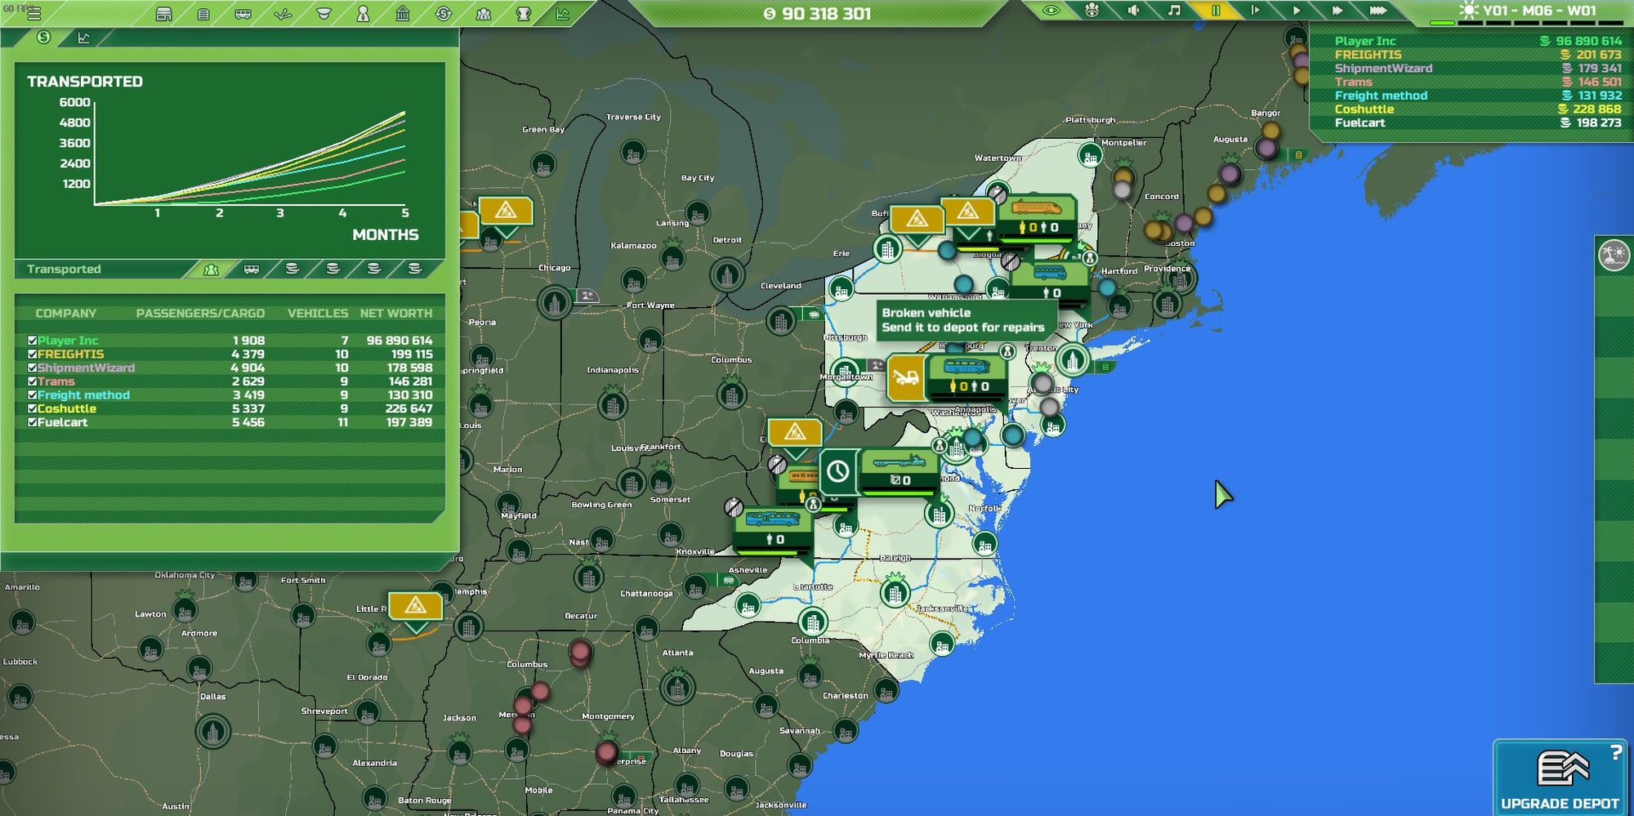Select the second coins stack chart tab
This screenshot has height=816, width=1634.
click(333, 269)
